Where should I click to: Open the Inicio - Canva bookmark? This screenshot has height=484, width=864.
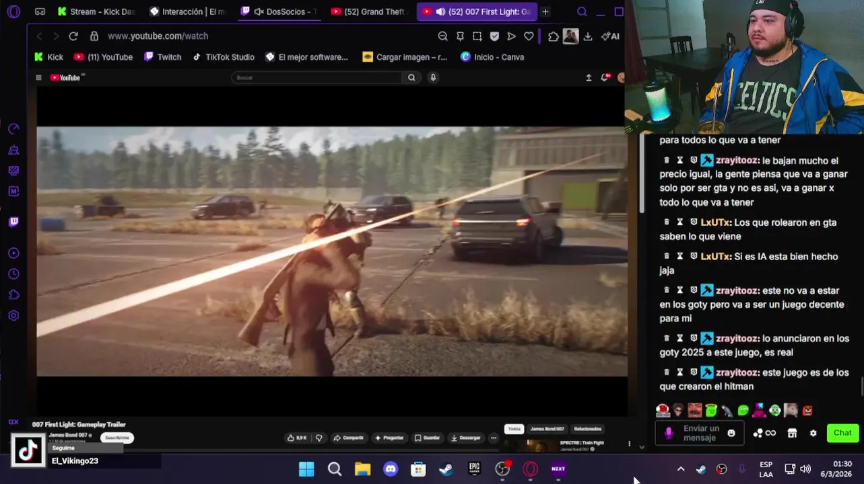[492, 57]
